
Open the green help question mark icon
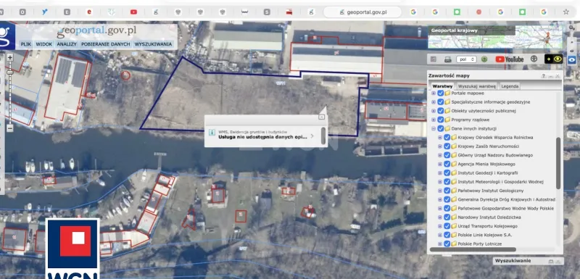pos(484,59)
